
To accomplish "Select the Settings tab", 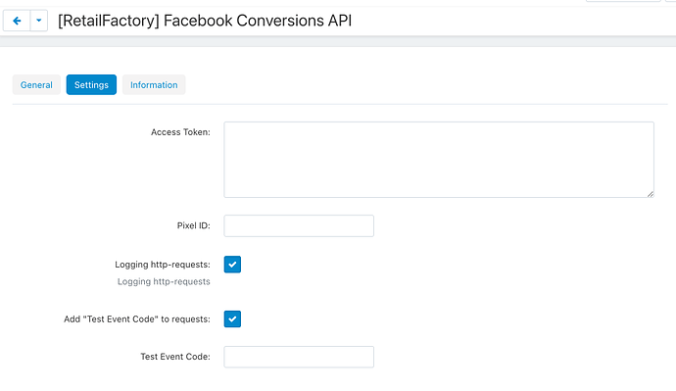I will [x=91, y=85].
